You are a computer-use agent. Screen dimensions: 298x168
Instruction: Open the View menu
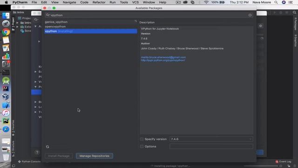pyautogui.click(x=55, y=2)
